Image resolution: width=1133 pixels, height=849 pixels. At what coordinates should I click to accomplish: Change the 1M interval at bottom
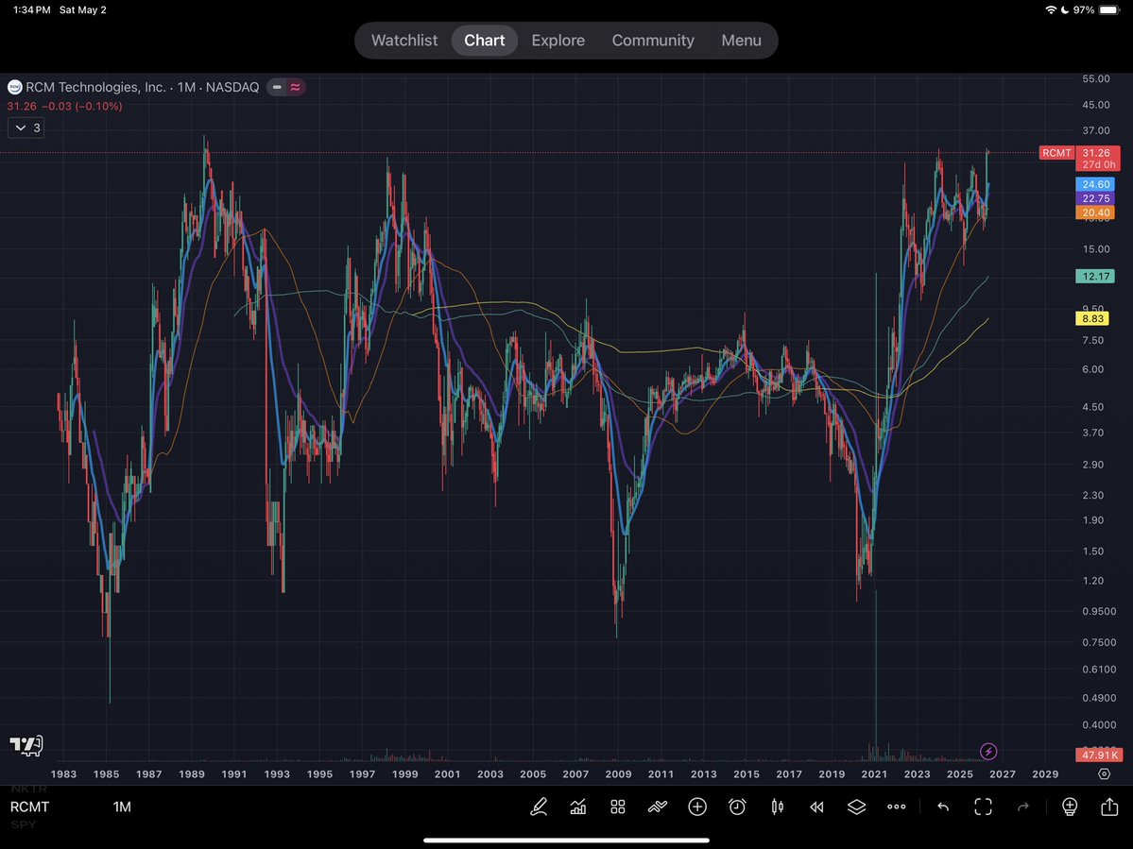tap(122, 807)
